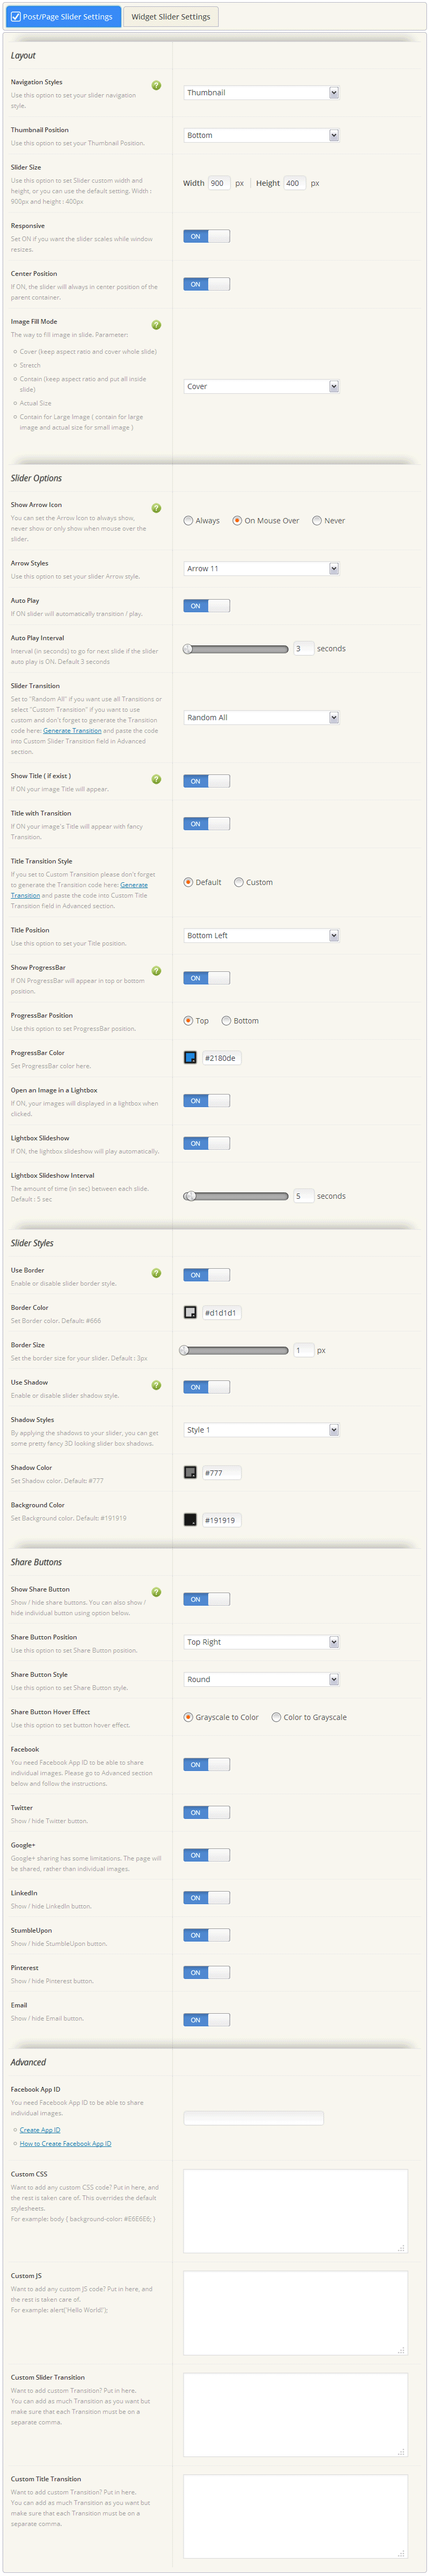Open Shadow Styles dropdown showing Style 1
The image size is (429, 2576).
tap(261, 1430)
